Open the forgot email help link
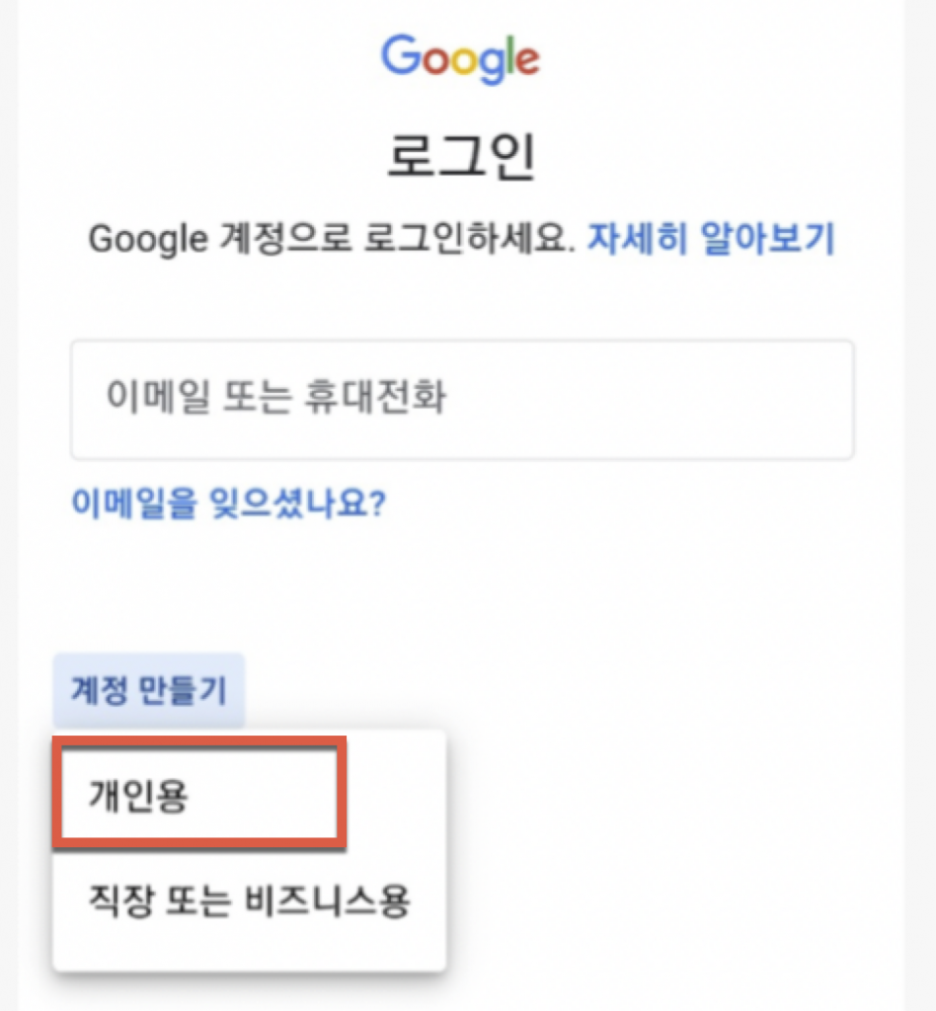936x1011 pixels. point(228,504)
